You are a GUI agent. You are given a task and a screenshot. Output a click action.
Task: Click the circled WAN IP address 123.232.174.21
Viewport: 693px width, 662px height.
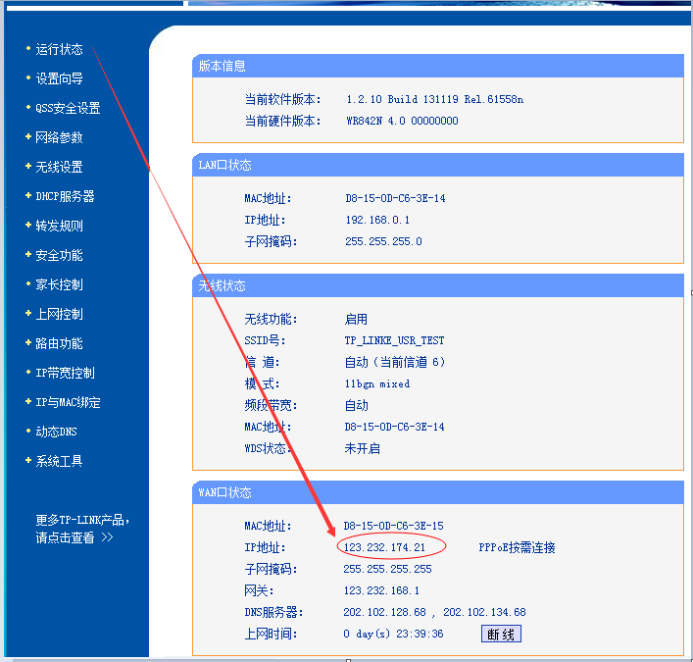click(384, 547)
